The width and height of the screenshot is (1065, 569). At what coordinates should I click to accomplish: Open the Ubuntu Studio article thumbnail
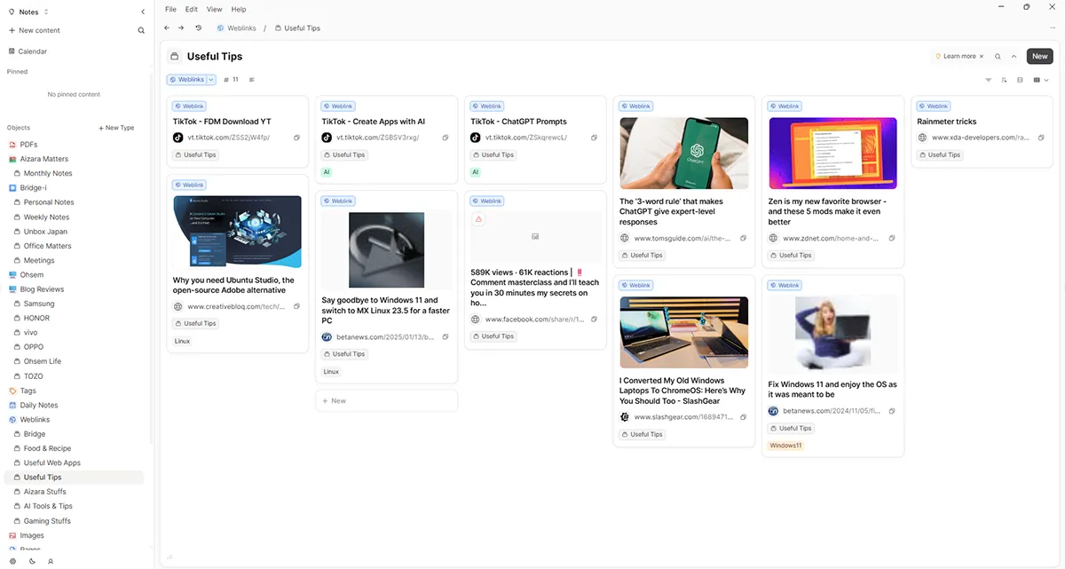(237, 232)
